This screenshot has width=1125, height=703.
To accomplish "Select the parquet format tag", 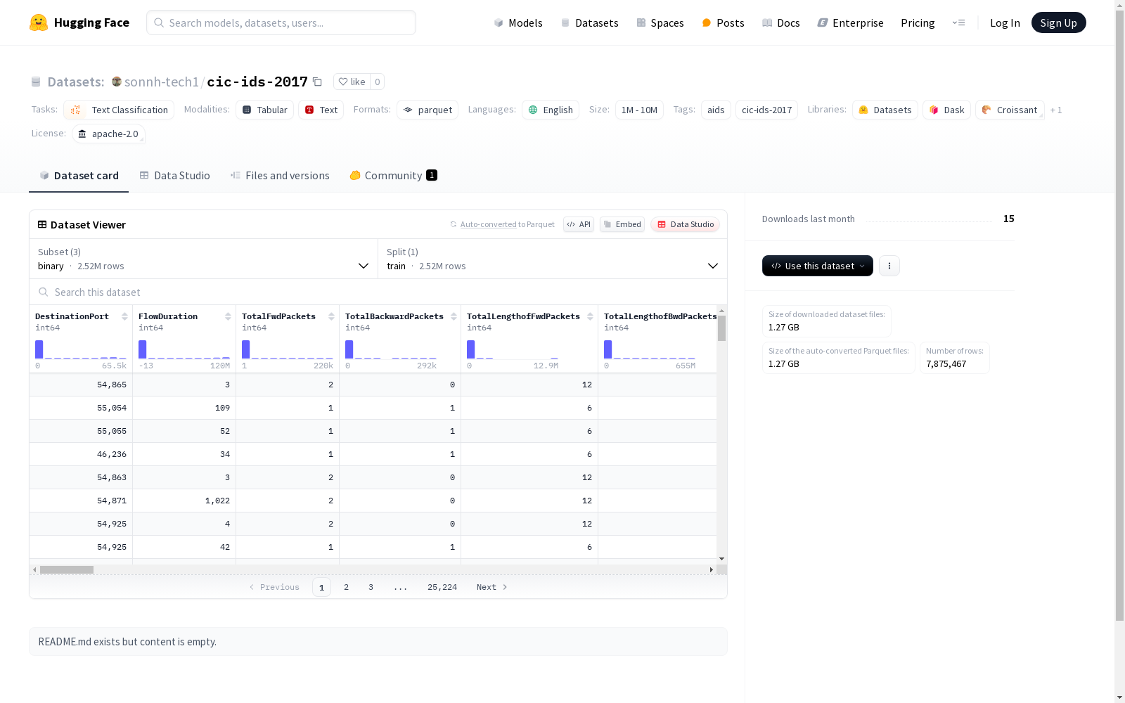I will [x=427, y=110].
